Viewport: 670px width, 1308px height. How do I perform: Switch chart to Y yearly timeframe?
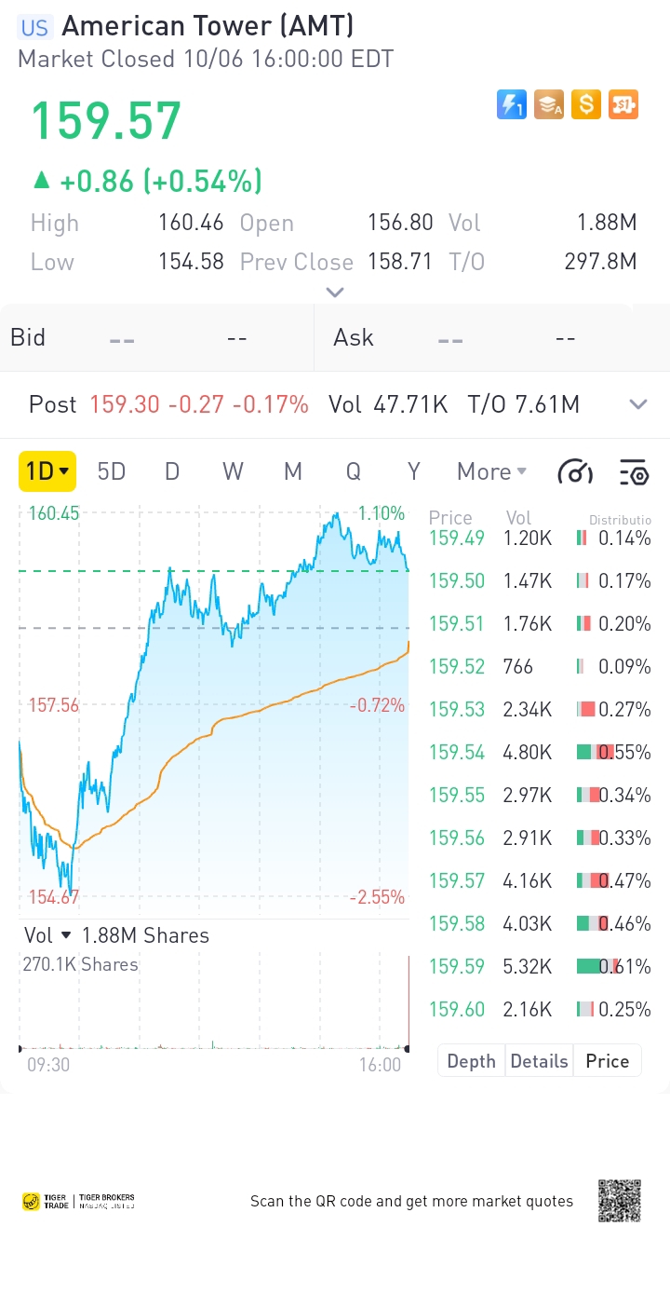click(414, 471)
